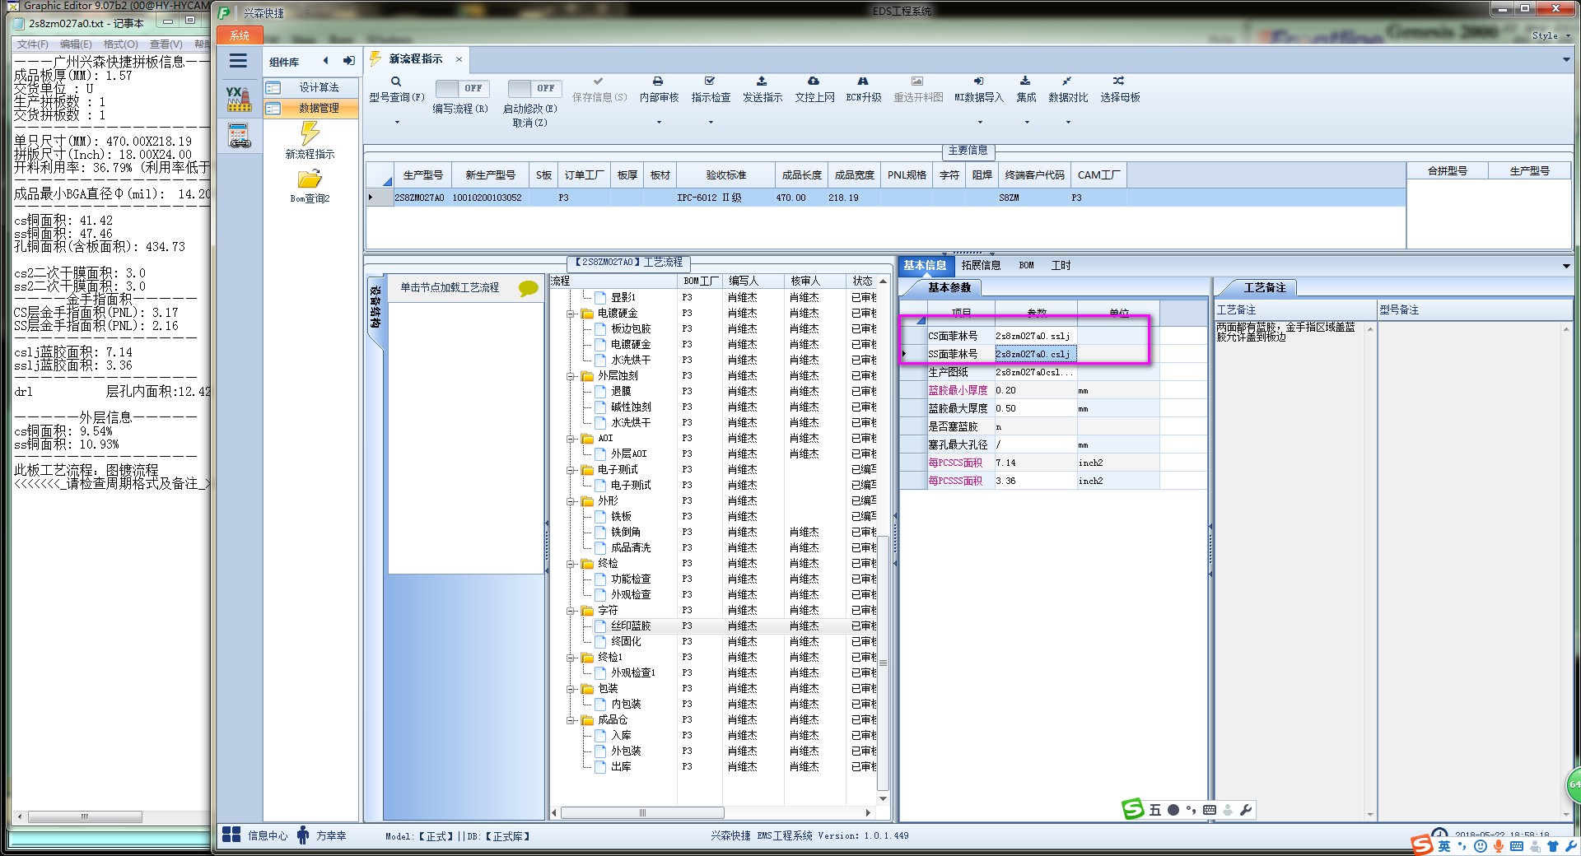Open dropdown under 内部审核
This screenshot has height=856, width=1581.
[659, 123]
